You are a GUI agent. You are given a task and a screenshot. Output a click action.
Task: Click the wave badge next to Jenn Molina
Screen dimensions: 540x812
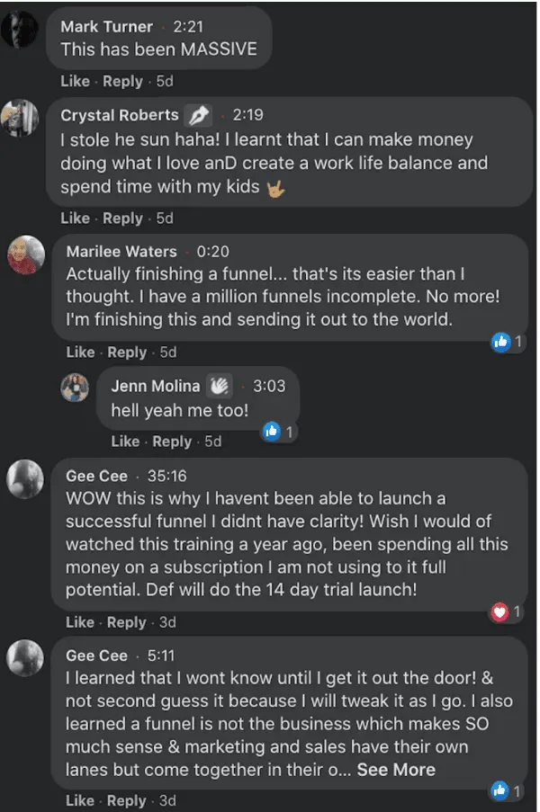220,386
